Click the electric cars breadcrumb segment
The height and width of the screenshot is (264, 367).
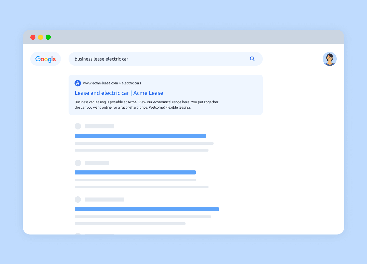131,83
